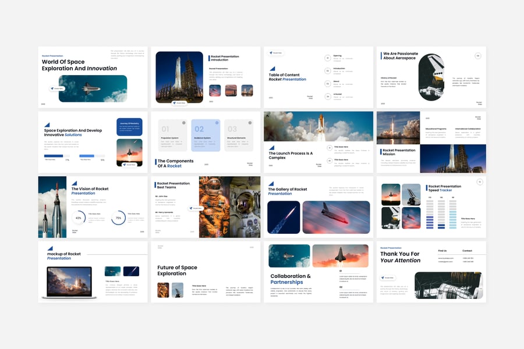The height and width of the screenshot is (349, 524).
Task: Click the rocket logo badge on 'Thank You' slide
Action: pos(390,277)
